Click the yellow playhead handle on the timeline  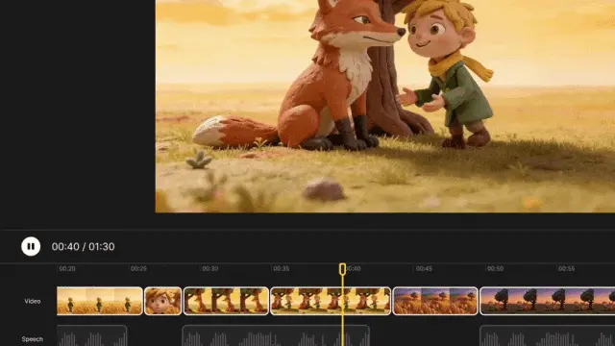tap(342, 269)
